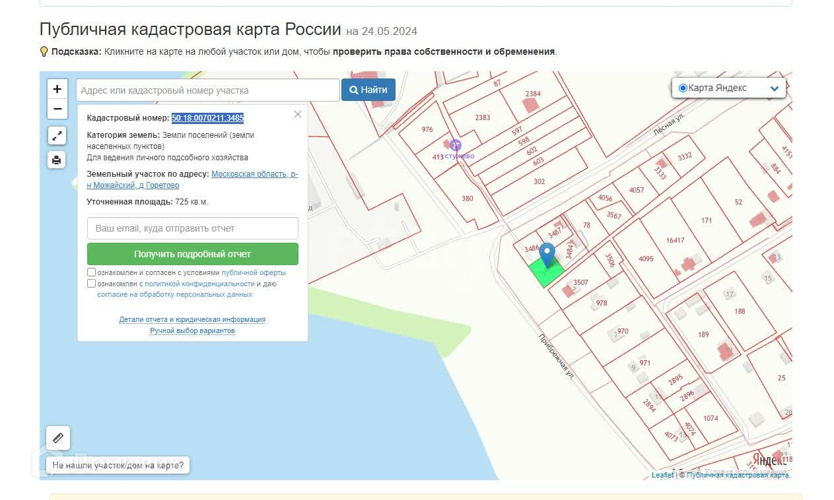The image size is (834, 500).
Task: Open Публичная кадастровая карта attribution link
Action: [738, 475]
